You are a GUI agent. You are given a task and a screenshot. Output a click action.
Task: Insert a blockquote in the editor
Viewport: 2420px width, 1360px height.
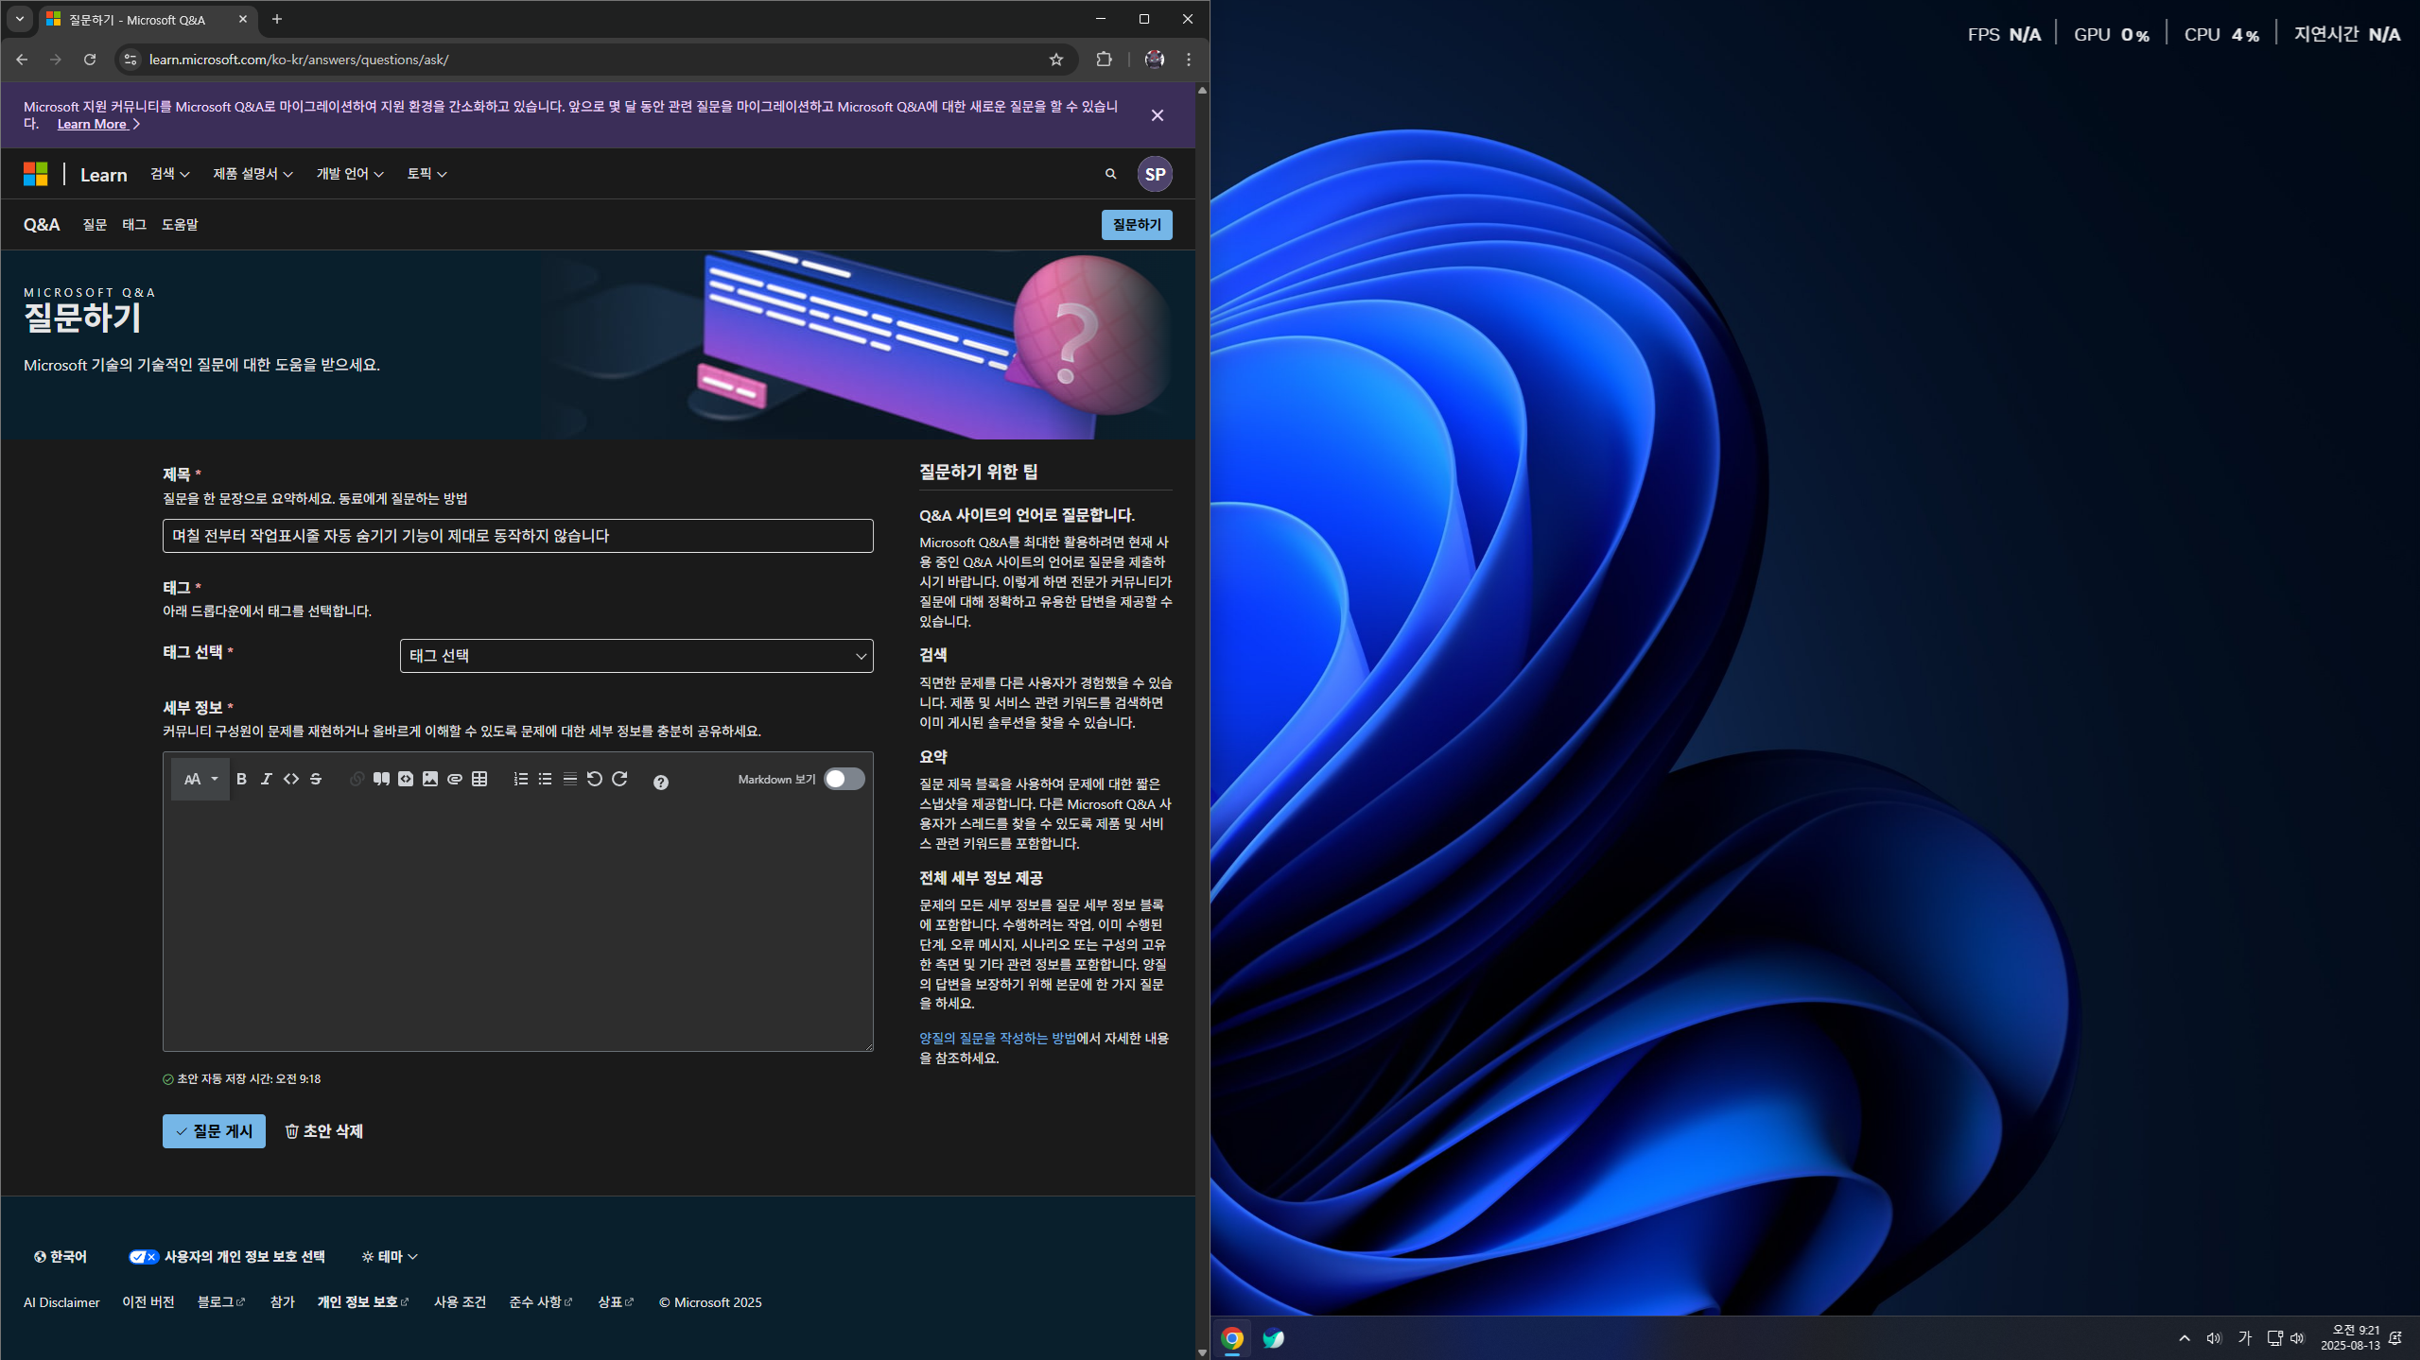coord(381,779)
